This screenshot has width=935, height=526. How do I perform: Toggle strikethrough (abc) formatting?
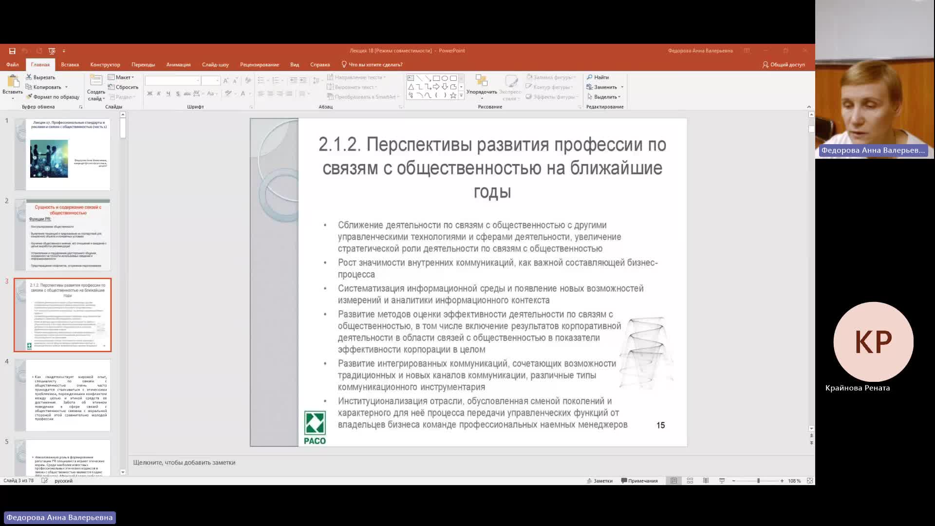pyautogui.click(x=187, y=94)
